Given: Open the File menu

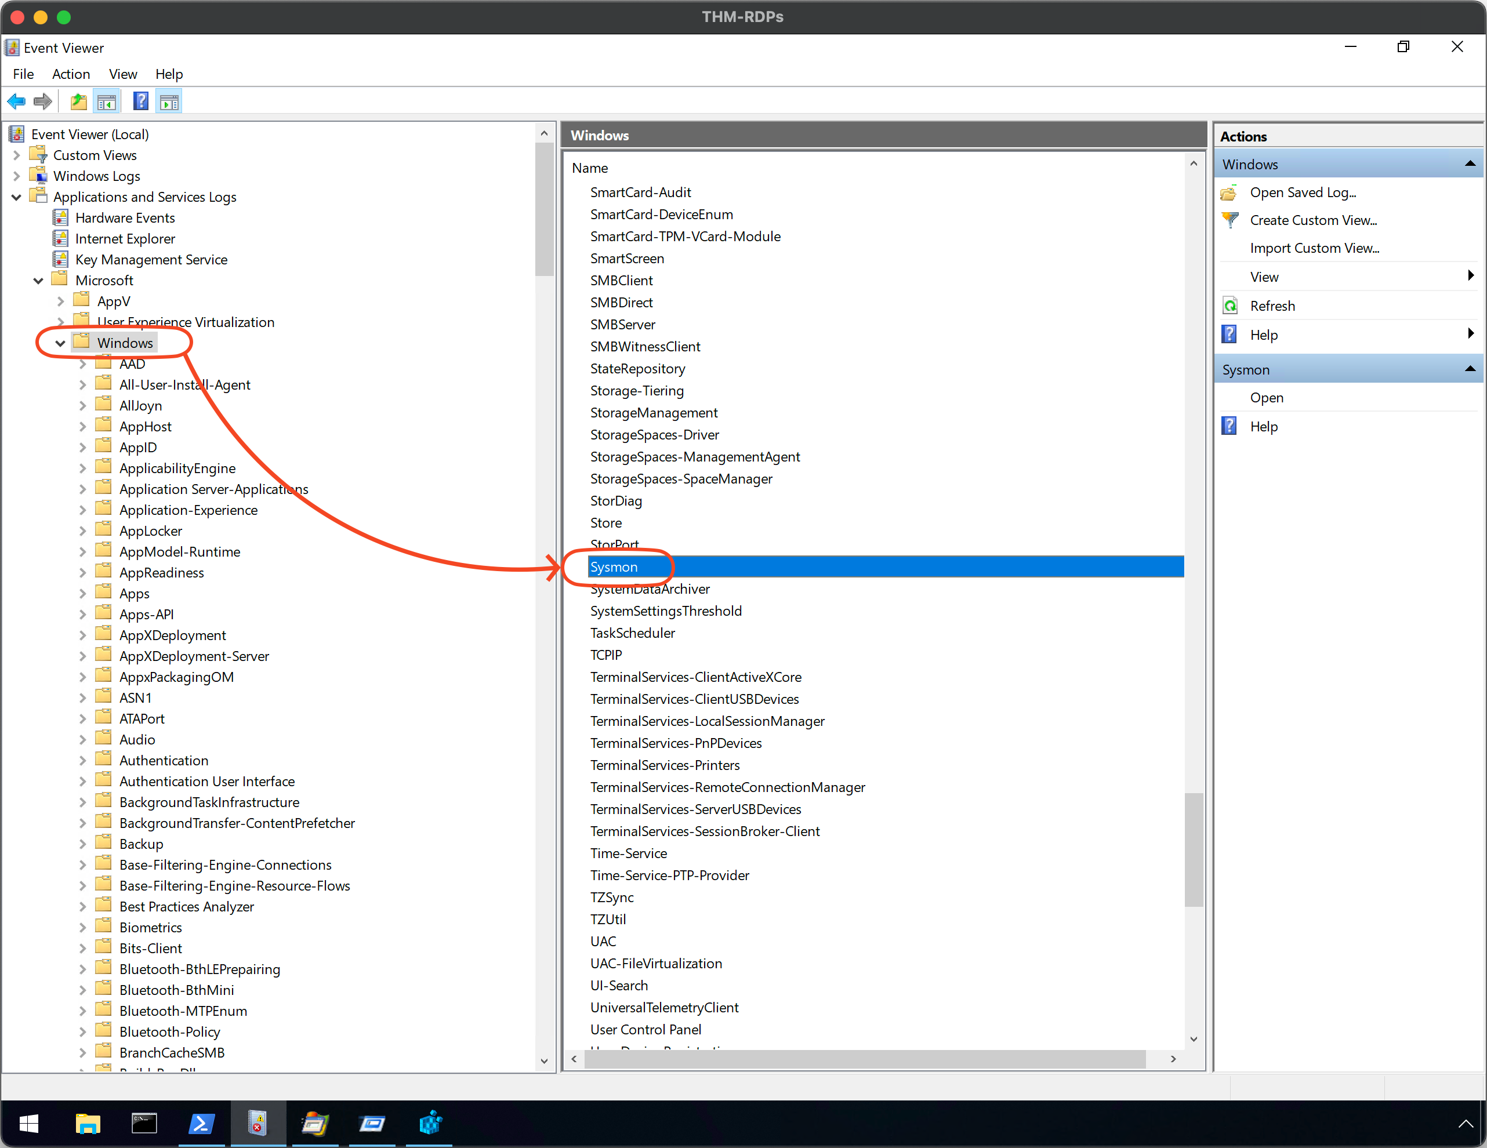Looking at the screenshot, I should pyautogui.click(x=23, y=74).
